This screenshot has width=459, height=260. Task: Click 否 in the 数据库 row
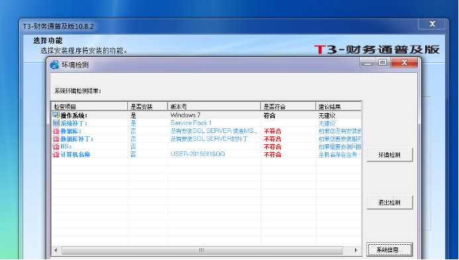coord(134,131)
